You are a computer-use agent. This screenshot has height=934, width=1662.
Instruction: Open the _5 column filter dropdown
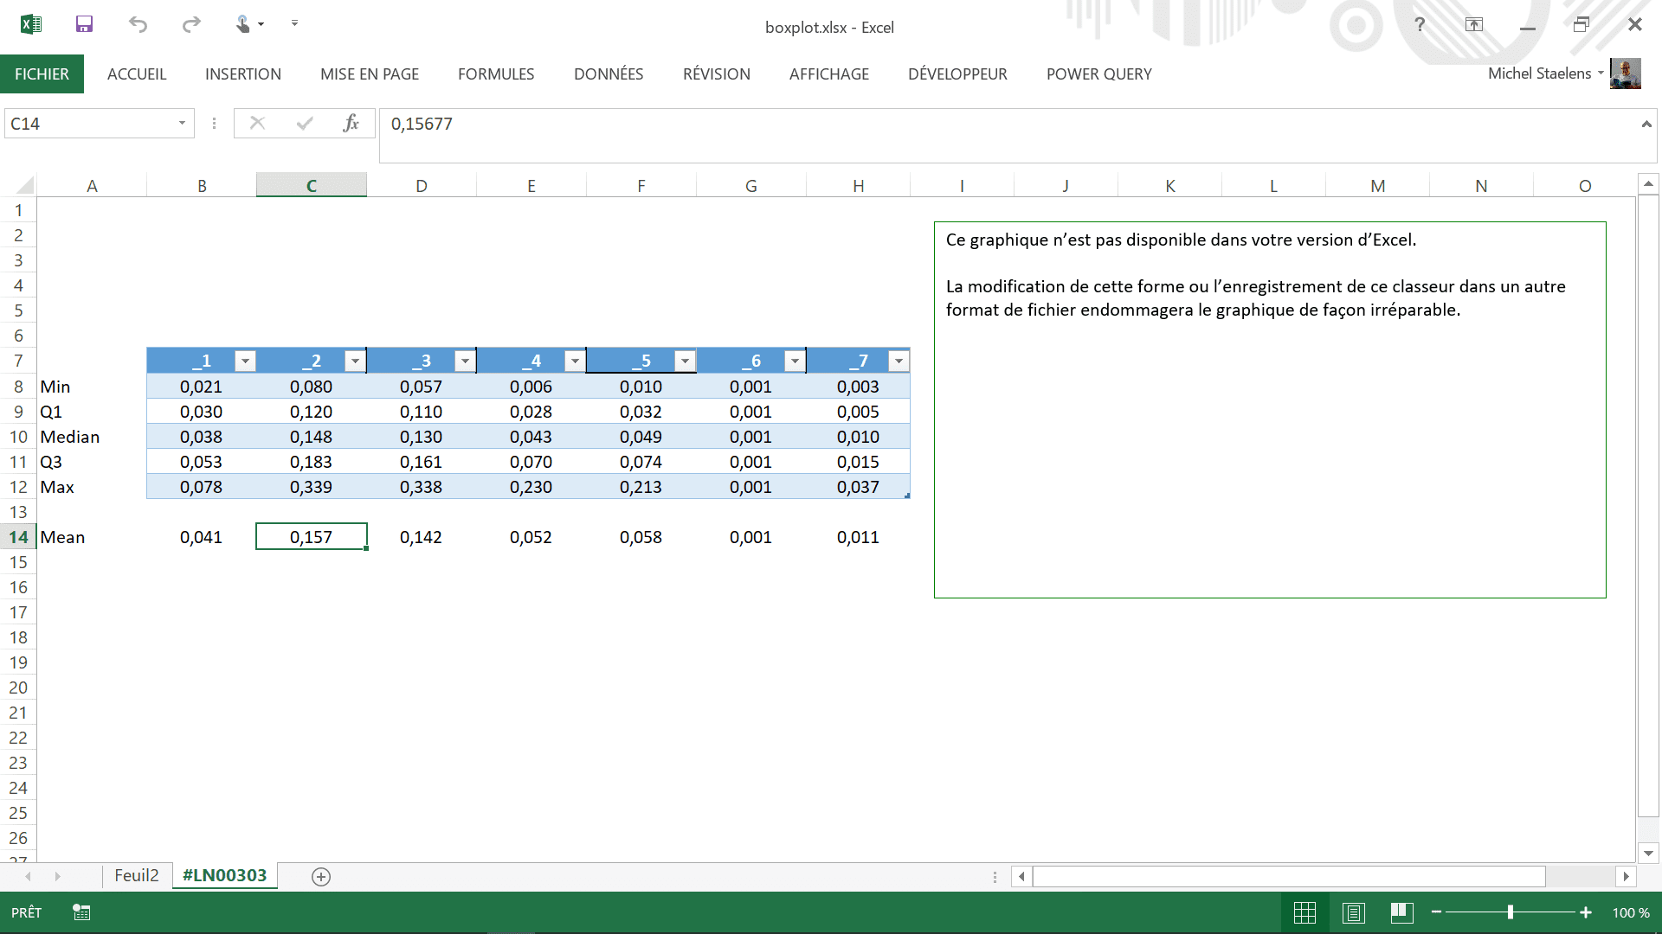pos(685,361)
